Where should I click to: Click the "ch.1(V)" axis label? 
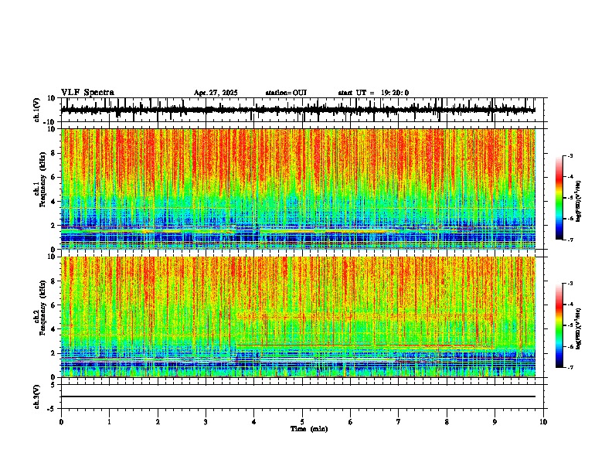(x=37, y=110)
